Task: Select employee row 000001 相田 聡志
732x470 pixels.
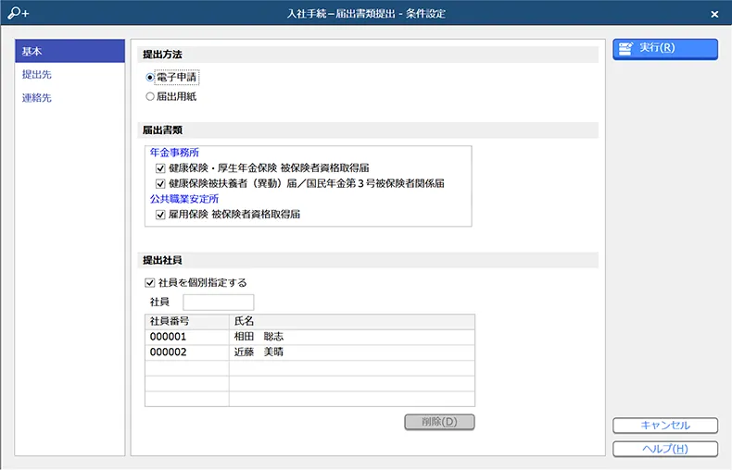Action: point(309,337)
